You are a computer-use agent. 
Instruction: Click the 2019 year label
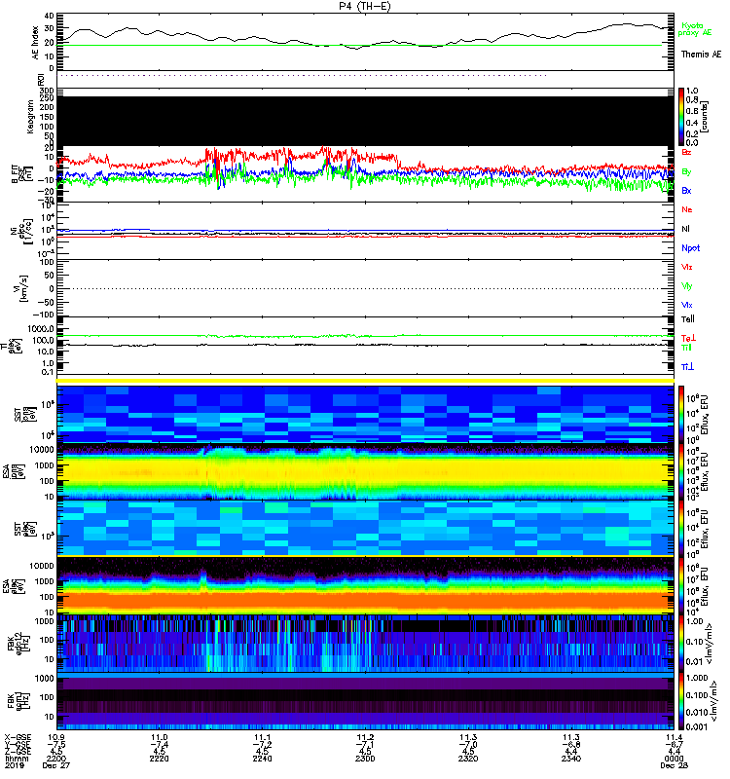click(14, 765)
